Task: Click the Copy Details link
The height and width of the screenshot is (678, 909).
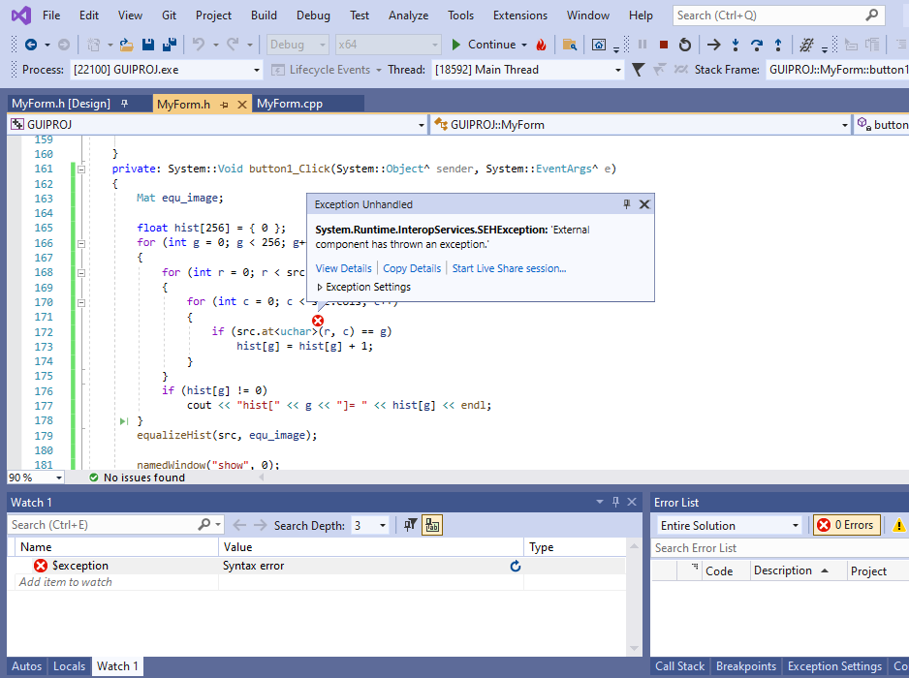Action: click(x=412, y=268)
